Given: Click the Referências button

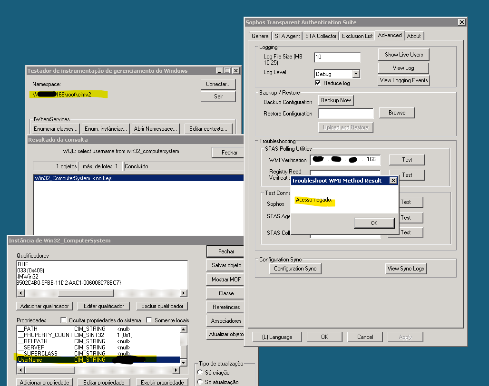Looking at the screenshot, I should [x=226, y=307].
